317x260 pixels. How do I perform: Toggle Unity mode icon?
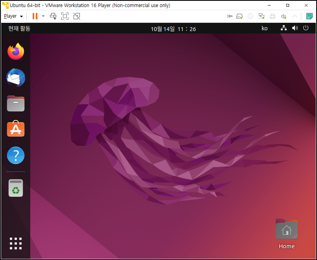tap(77, 16)
